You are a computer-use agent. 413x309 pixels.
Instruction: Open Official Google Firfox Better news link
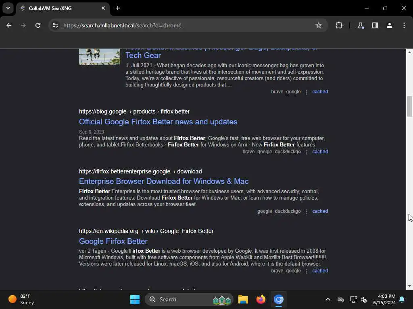[158, 122]
